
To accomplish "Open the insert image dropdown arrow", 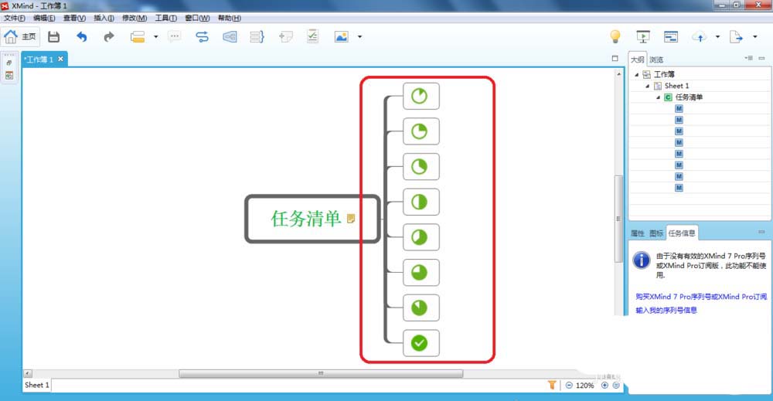I will coord(360,36).
